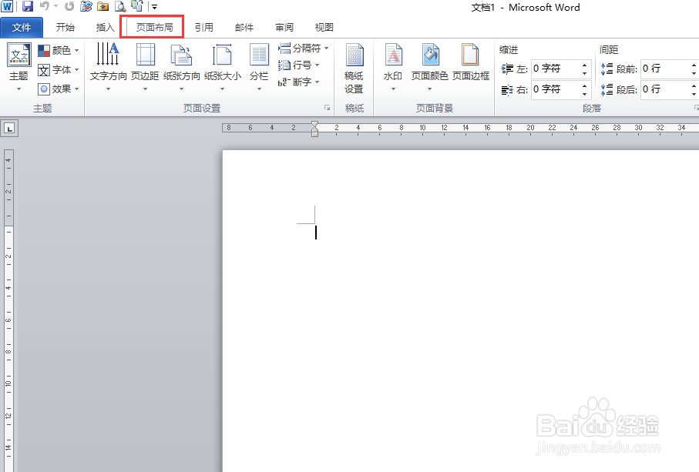Customize Quick Access Toolbar dropdown arrow
This screenshot has height=472, width=699.
[x=154, y=7]
